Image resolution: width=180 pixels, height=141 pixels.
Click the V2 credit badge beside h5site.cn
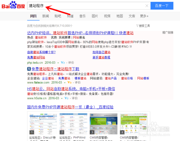click(67, 98)
